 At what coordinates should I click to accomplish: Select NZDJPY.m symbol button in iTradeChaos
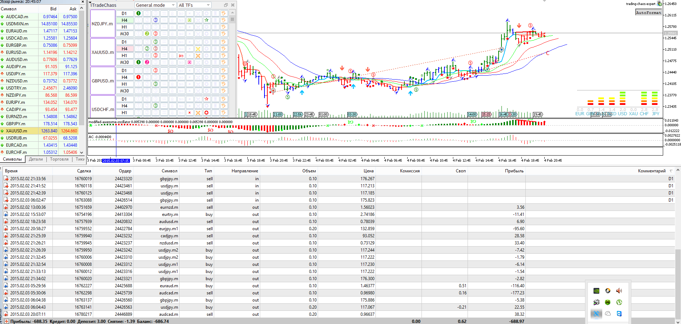[x=102, y=24]
